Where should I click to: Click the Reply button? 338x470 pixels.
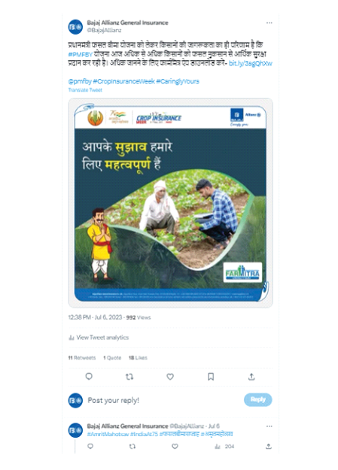tap(258, 399)
